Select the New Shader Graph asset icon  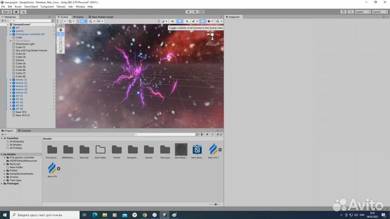[x=197, y=150]
